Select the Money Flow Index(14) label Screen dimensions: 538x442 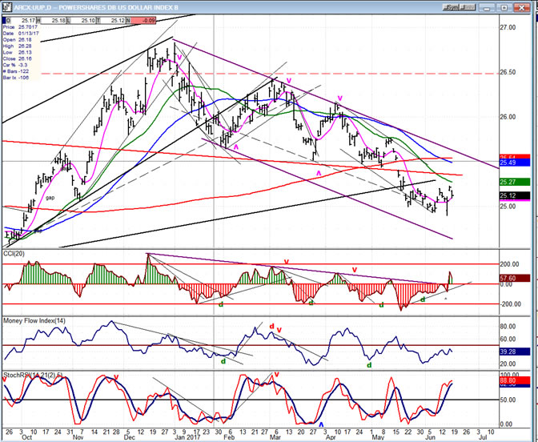click(x=32, y=320)
